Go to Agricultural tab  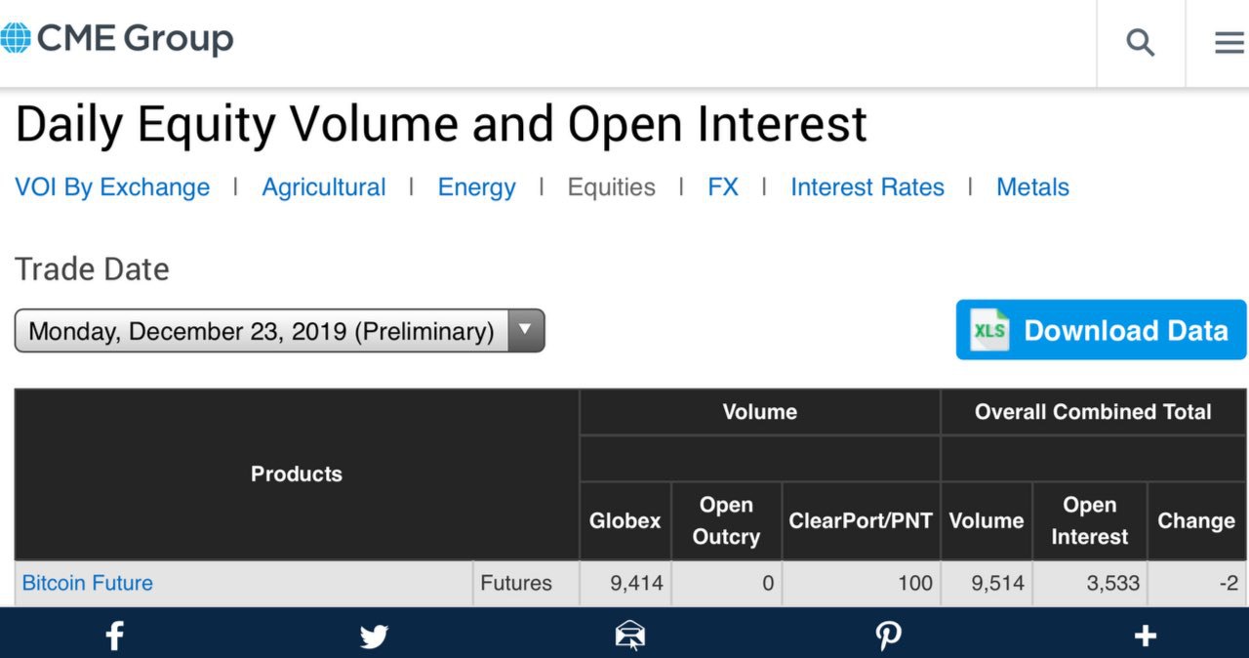324,187
